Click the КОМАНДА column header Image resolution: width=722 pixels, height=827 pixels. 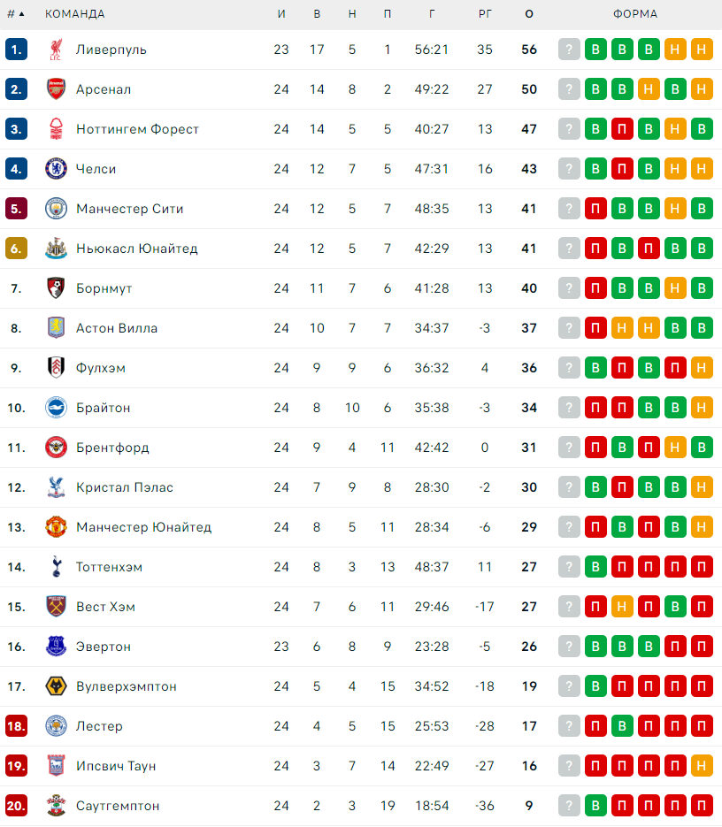coord(75,14)
